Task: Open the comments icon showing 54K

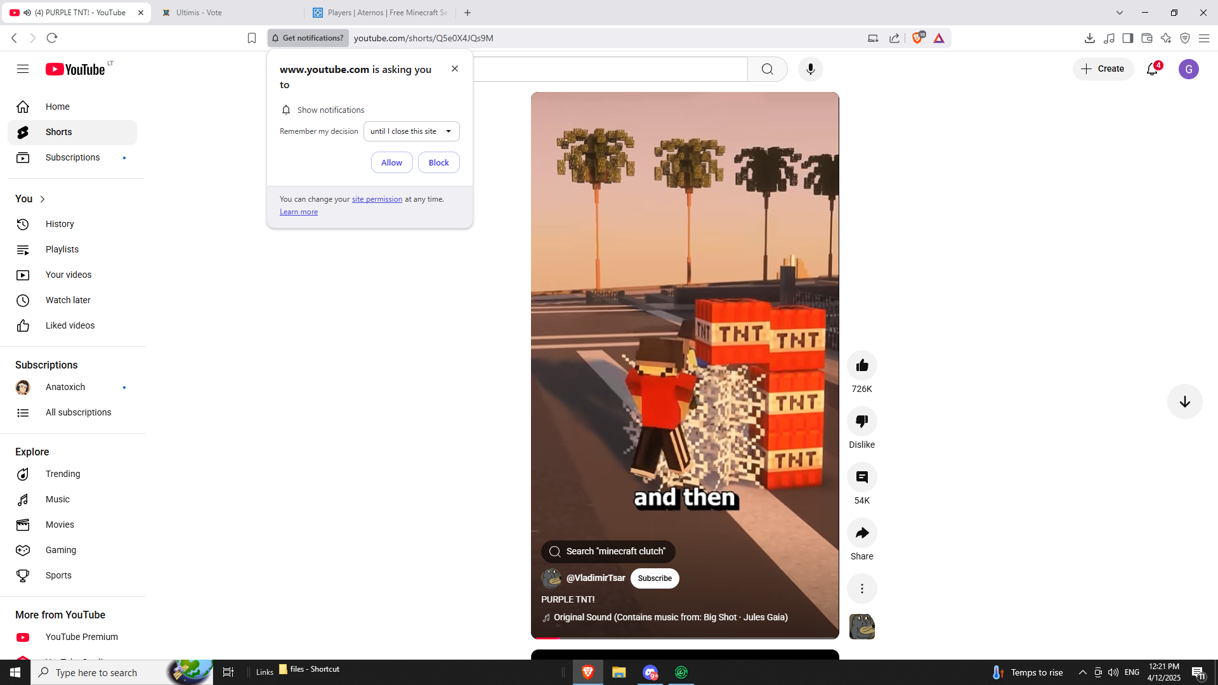Action: pos(861,477)
